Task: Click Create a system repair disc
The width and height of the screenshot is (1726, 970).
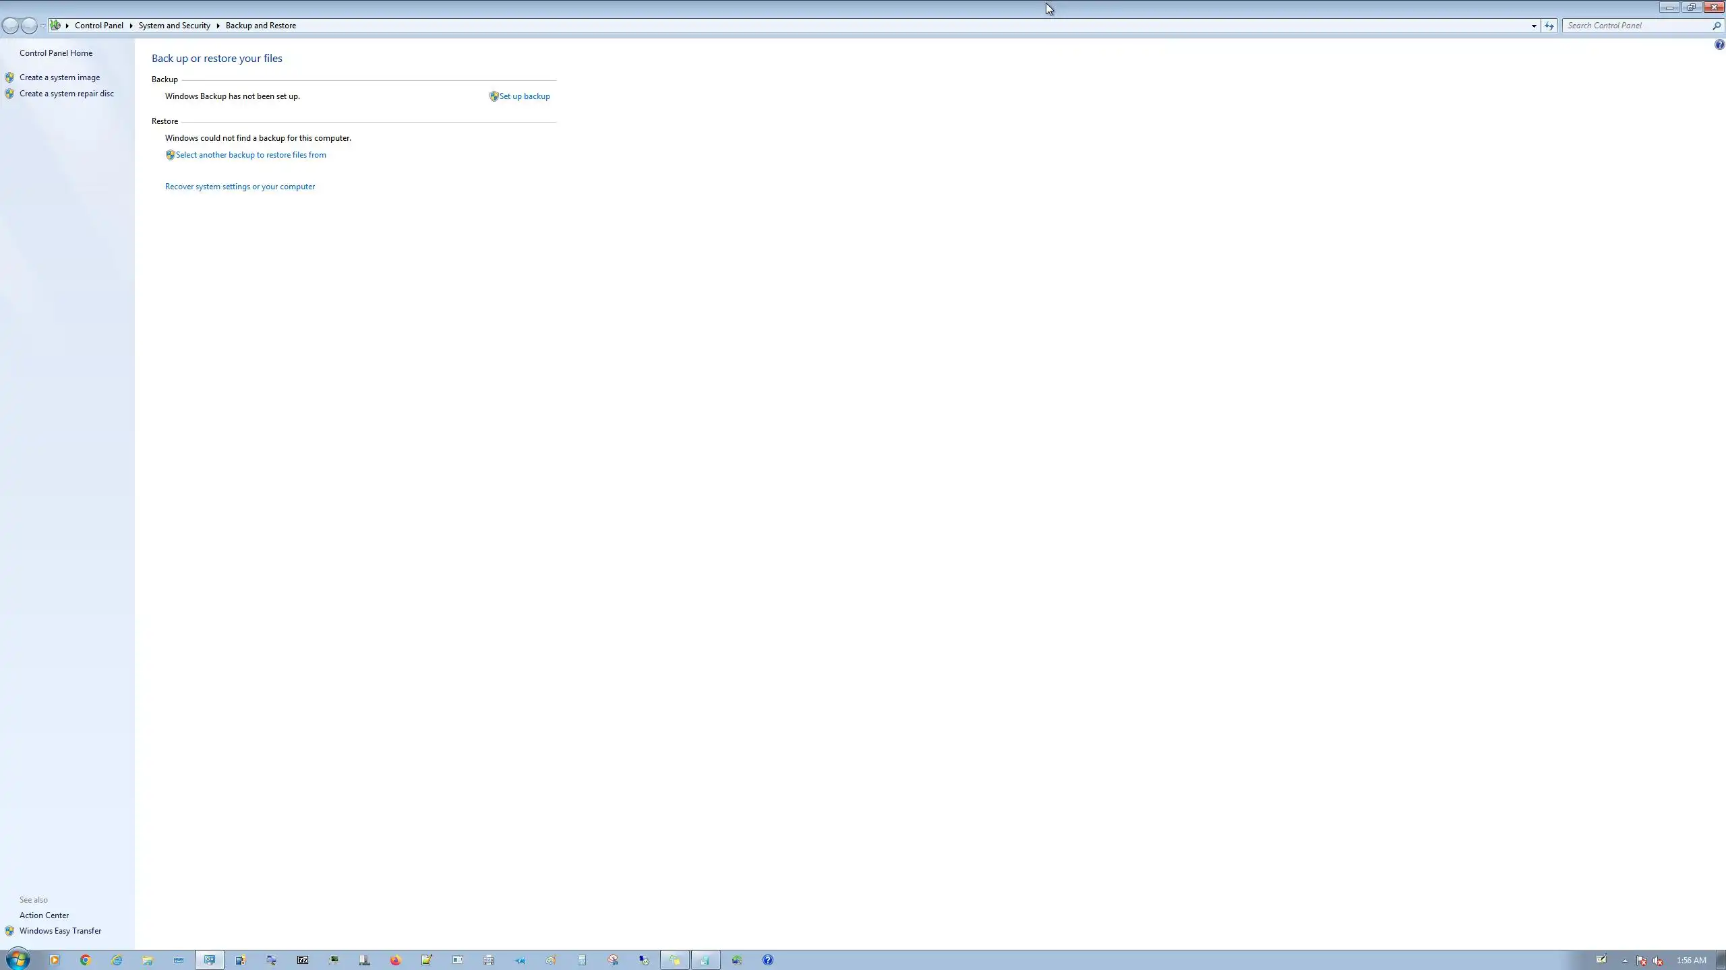Action: [66, 94]
